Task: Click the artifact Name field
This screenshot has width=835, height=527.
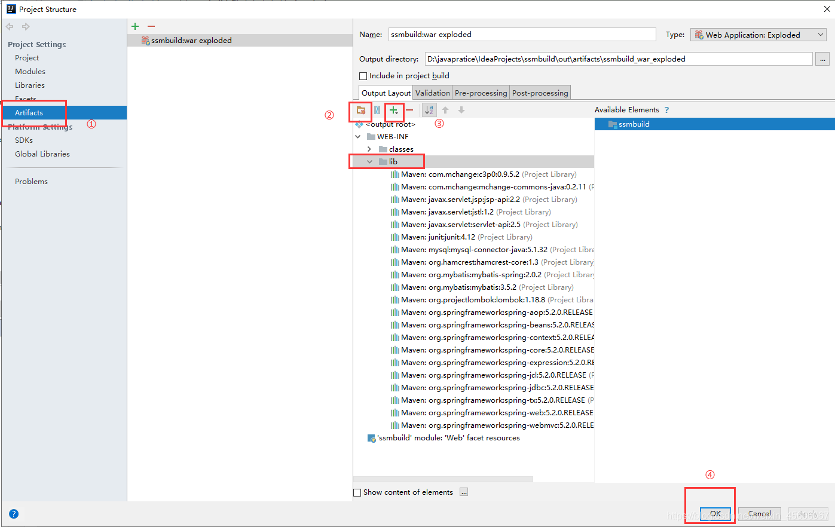Action: [522, 35]
